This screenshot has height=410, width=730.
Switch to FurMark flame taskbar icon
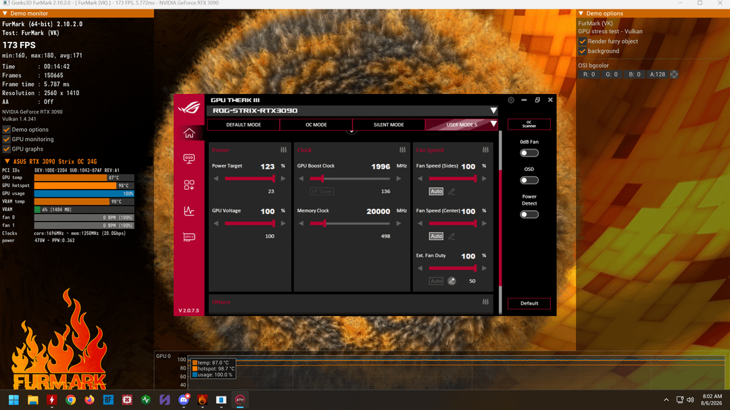202,400
